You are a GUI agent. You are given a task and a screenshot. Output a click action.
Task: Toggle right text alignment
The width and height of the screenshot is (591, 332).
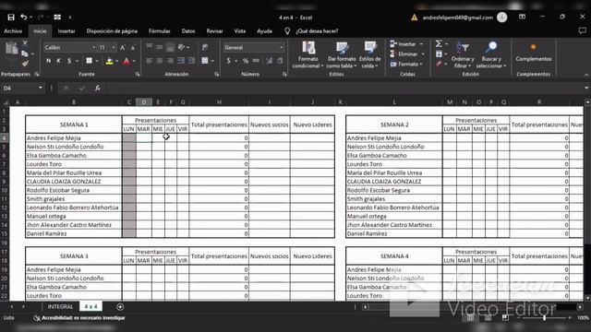tap(170, 61)
